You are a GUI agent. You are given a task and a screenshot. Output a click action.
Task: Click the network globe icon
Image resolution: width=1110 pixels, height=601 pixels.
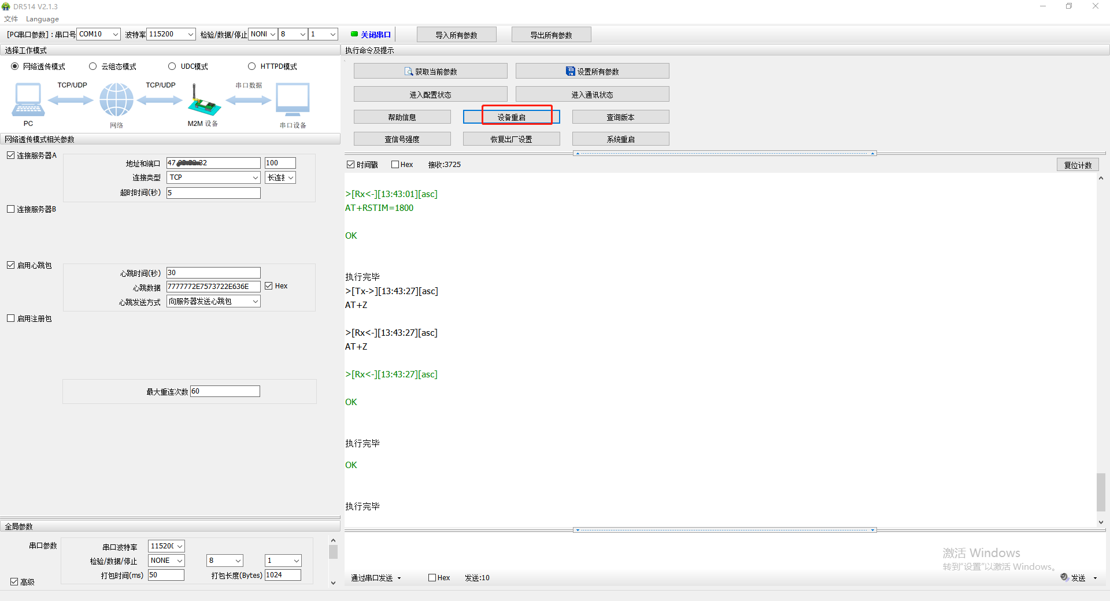click(x=116, y=99)
